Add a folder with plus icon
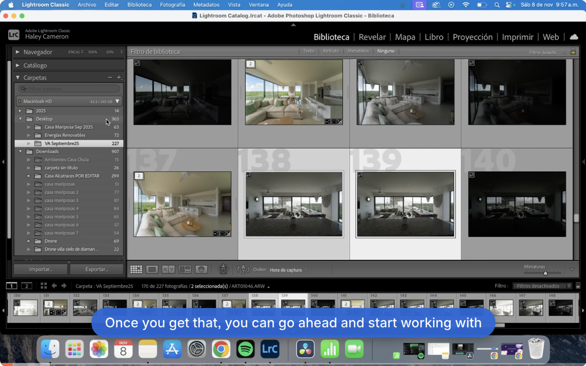Screen dimensions: 586x366 (x=119, y=78)
